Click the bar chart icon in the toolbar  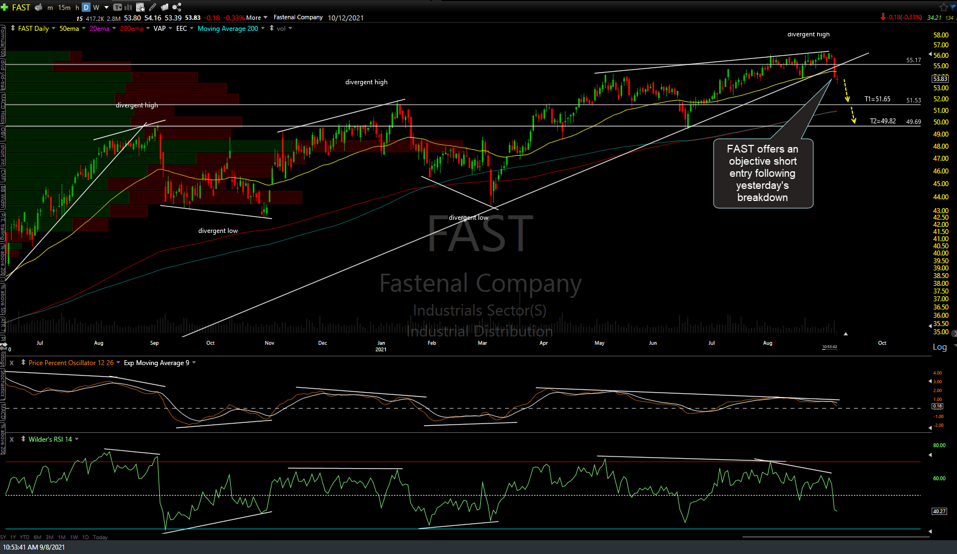click(128, 7)
